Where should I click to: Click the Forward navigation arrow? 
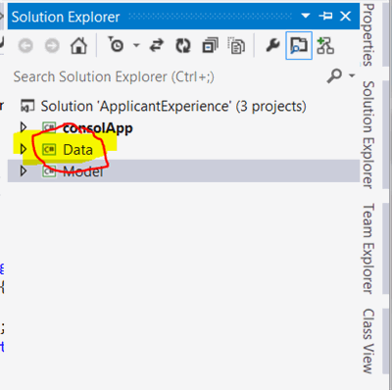[x=52, y=46]
